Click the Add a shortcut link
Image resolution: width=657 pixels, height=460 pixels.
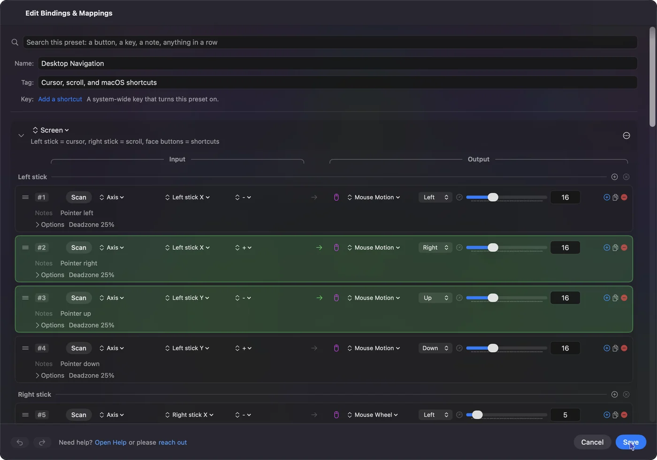click(60, 99)
